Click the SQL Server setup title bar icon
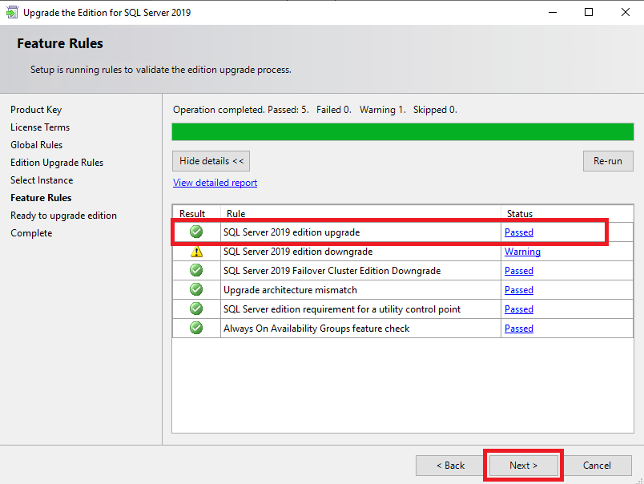The height and width of the screenshot is (484, 644). 12,12
